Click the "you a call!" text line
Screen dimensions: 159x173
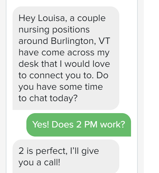tap(39, 163)
